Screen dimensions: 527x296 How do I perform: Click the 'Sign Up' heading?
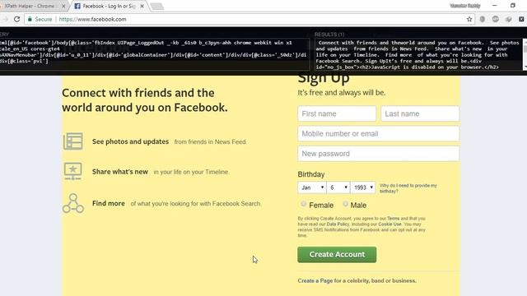click(324, 79)
